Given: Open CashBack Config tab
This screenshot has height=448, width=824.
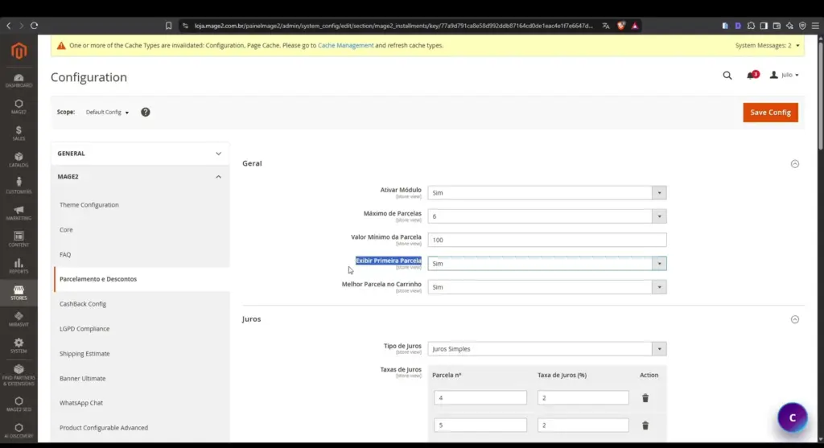Looking at the screenshot, I should tap(83, 303).
